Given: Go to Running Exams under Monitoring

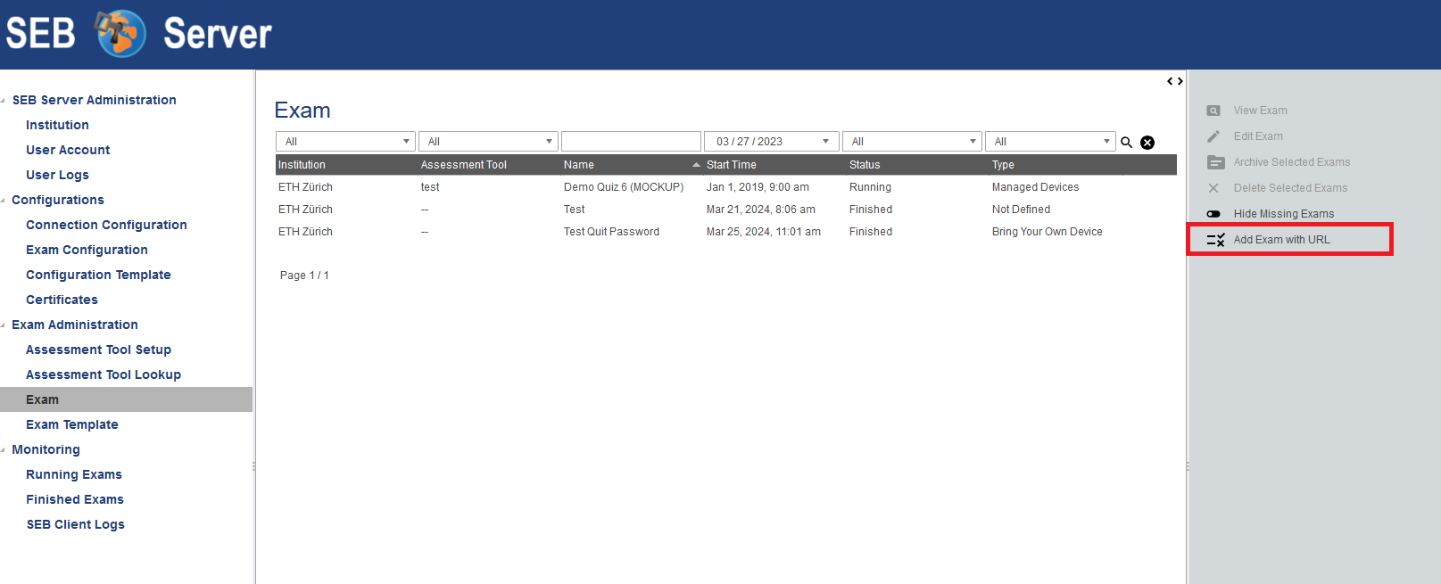Looking at the screenshot, I should pos(74,474).
